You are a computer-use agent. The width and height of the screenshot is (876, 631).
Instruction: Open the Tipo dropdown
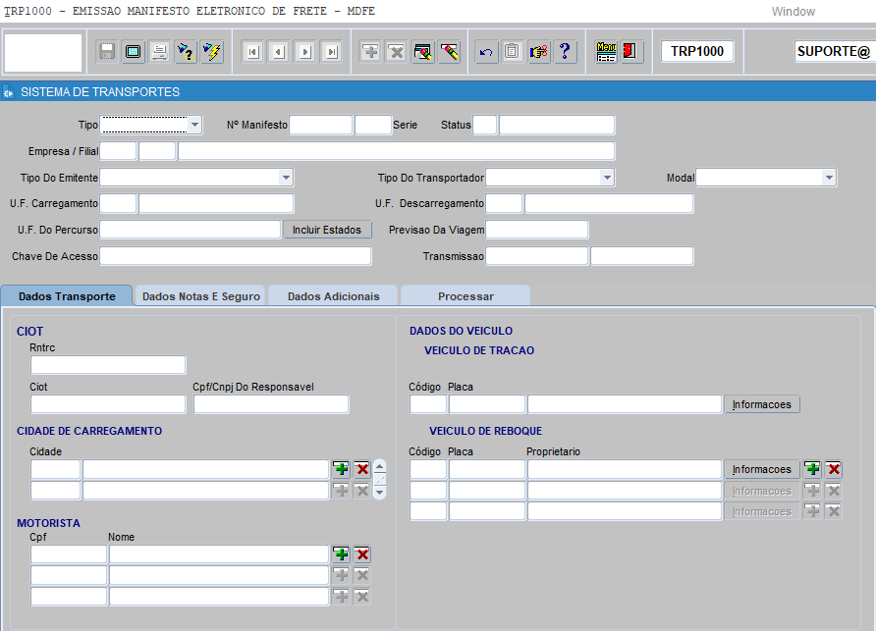pyautogui.click(x=195, y=125)
